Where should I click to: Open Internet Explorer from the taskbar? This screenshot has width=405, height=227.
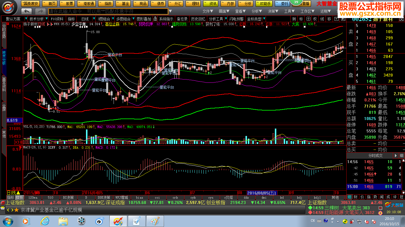[x=45, y=221]
